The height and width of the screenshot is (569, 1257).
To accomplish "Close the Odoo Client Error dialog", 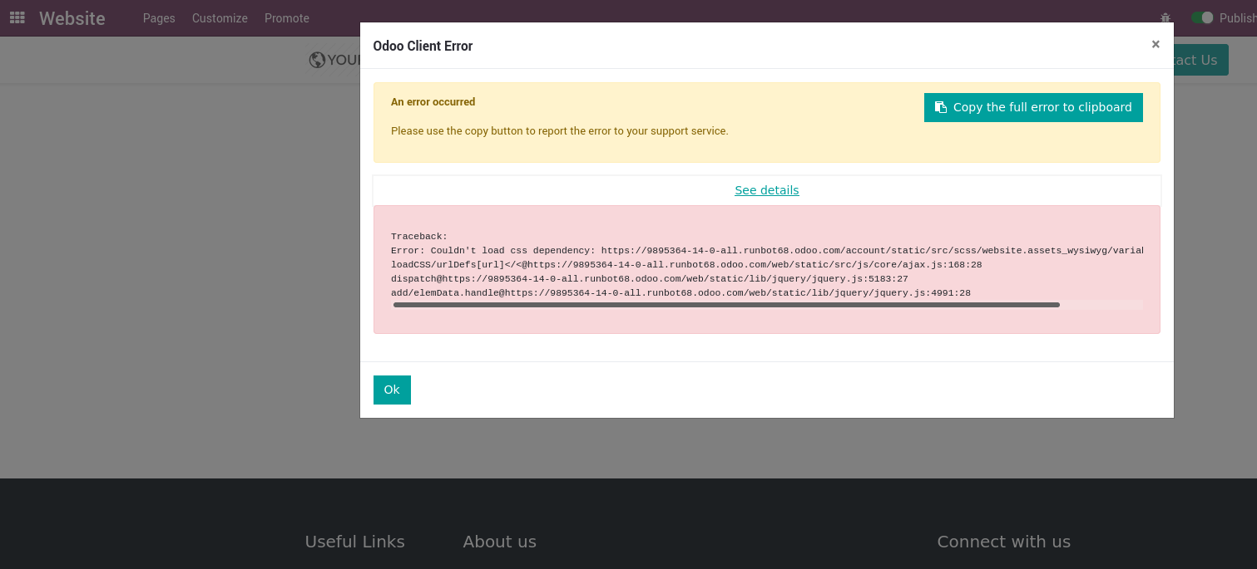I will click(1156, 44).
